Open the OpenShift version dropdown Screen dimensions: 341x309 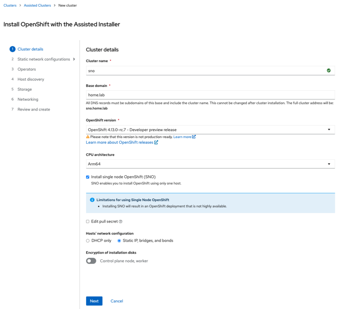pyautogui.click(x=210, y=130)
